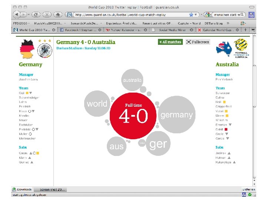Click the Football Federation Australia logo

[241, 48]
